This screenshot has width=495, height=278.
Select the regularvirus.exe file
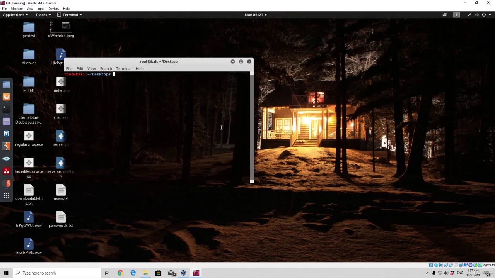(29, 139)
